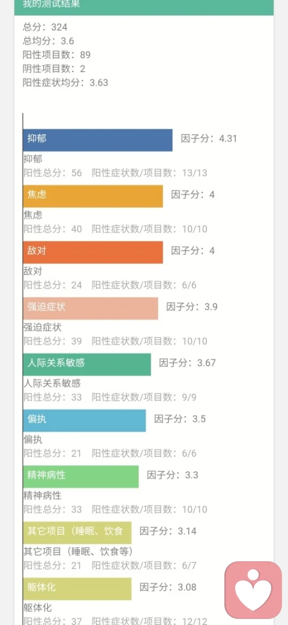Select the yellow-green 躯体化 bar
Image resolution: width=288 pixels, height=625 pixels.
click(x=77, y=589)
